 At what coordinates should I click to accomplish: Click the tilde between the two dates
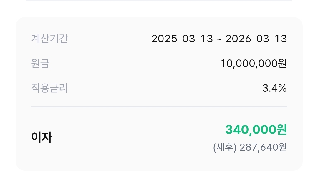pos(219,39)
